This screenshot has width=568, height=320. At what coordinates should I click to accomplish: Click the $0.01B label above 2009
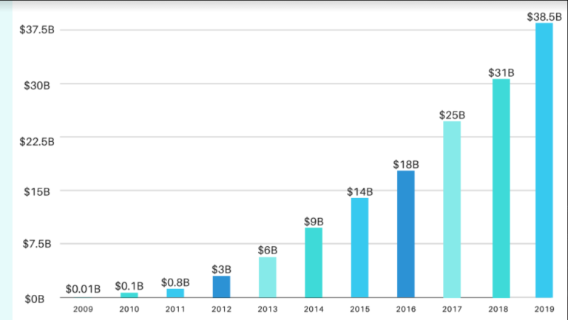click(83, 288)
